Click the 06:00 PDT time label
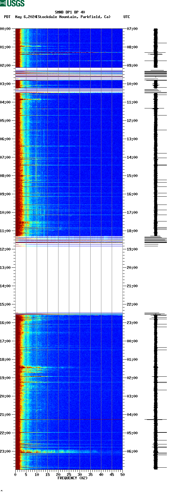The width and height of the screenshot is (169, 494). point(6,139)
